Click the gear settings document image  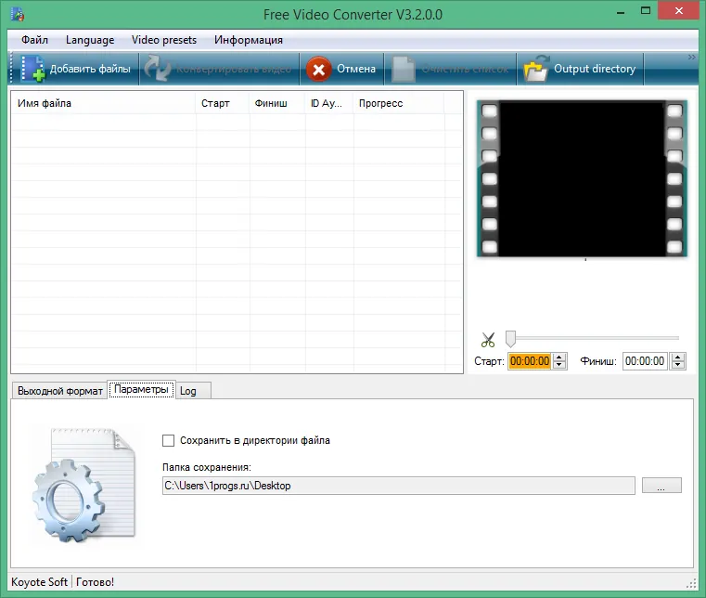click(83, 485)
